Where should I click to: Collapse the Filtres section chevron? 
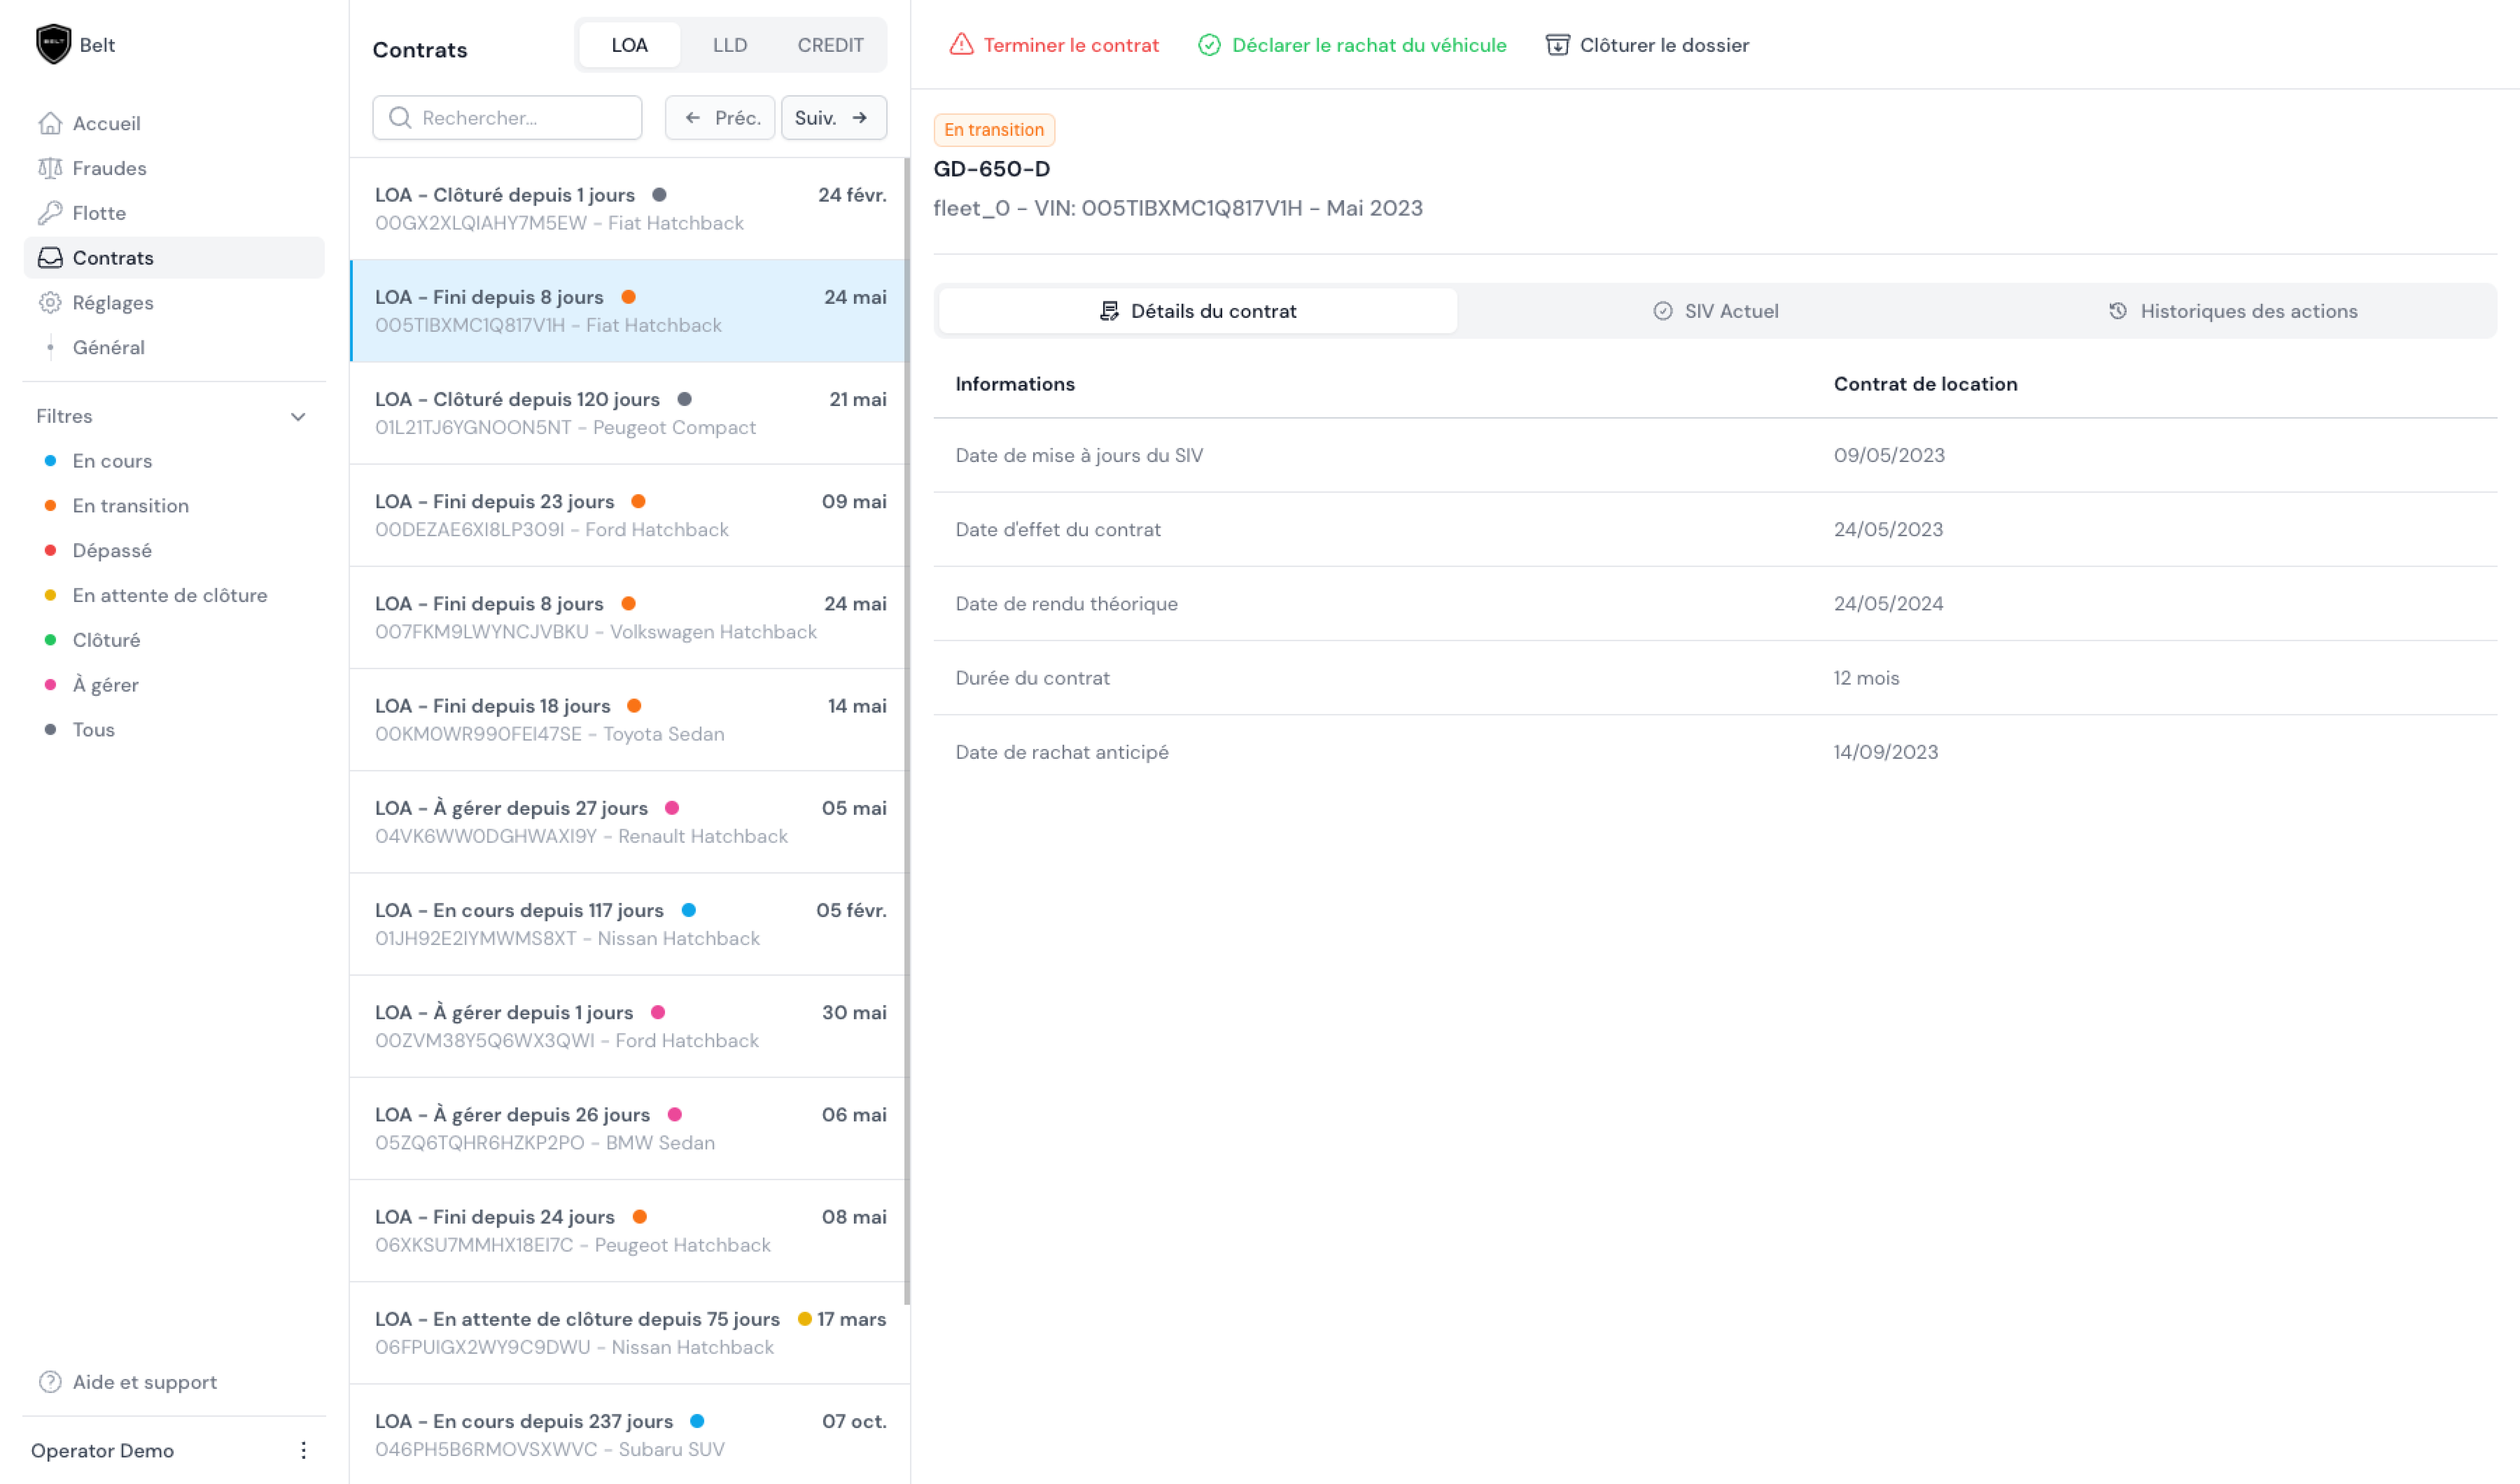pyautogui.click(x=298, y=416)
